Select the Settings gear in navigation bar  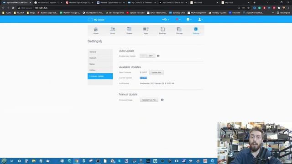(196, 31)
